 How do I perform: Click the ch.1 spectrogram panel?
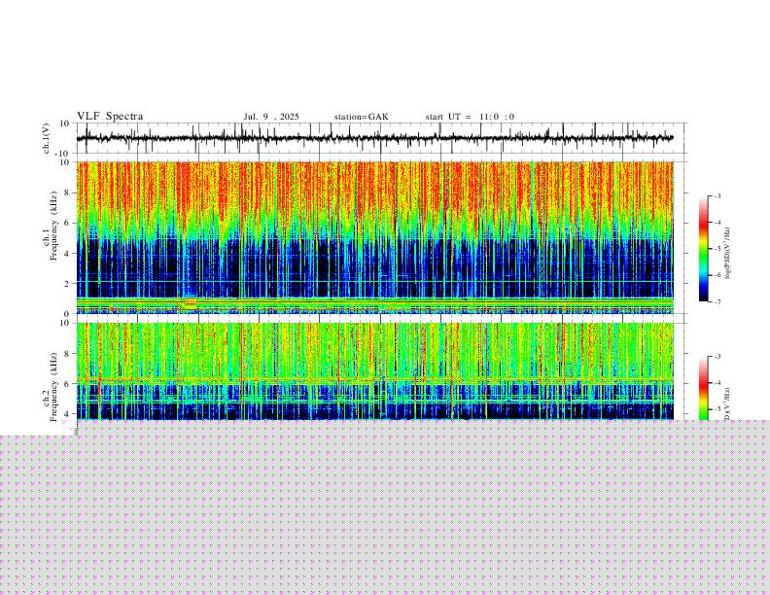(374, 237)
